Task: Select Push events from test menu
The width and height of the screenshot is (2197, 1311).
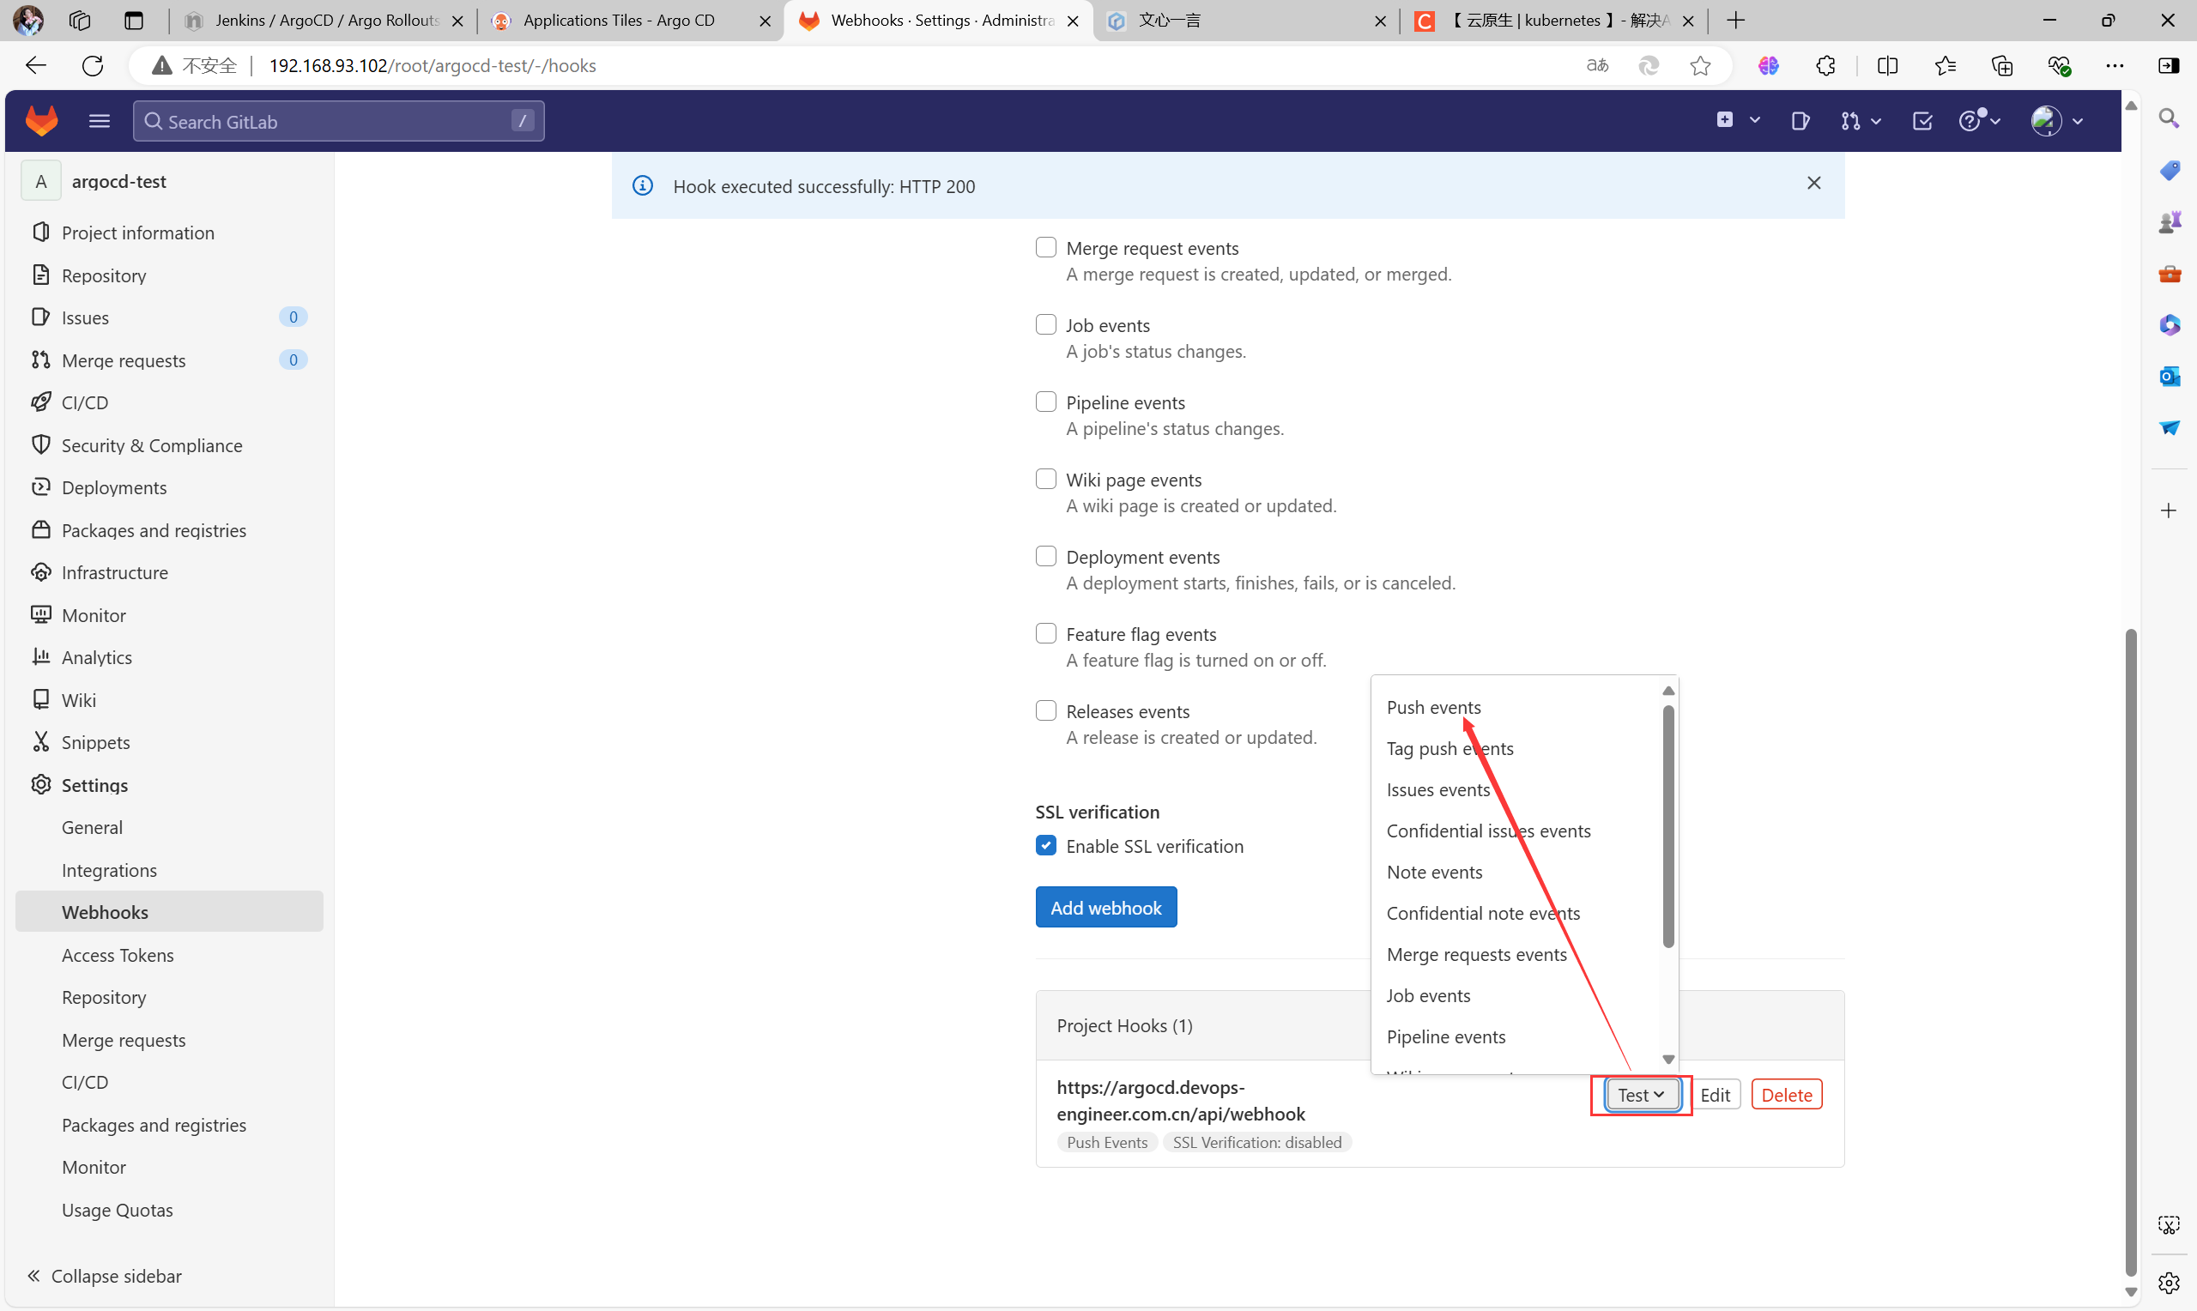Action: 1434,707
